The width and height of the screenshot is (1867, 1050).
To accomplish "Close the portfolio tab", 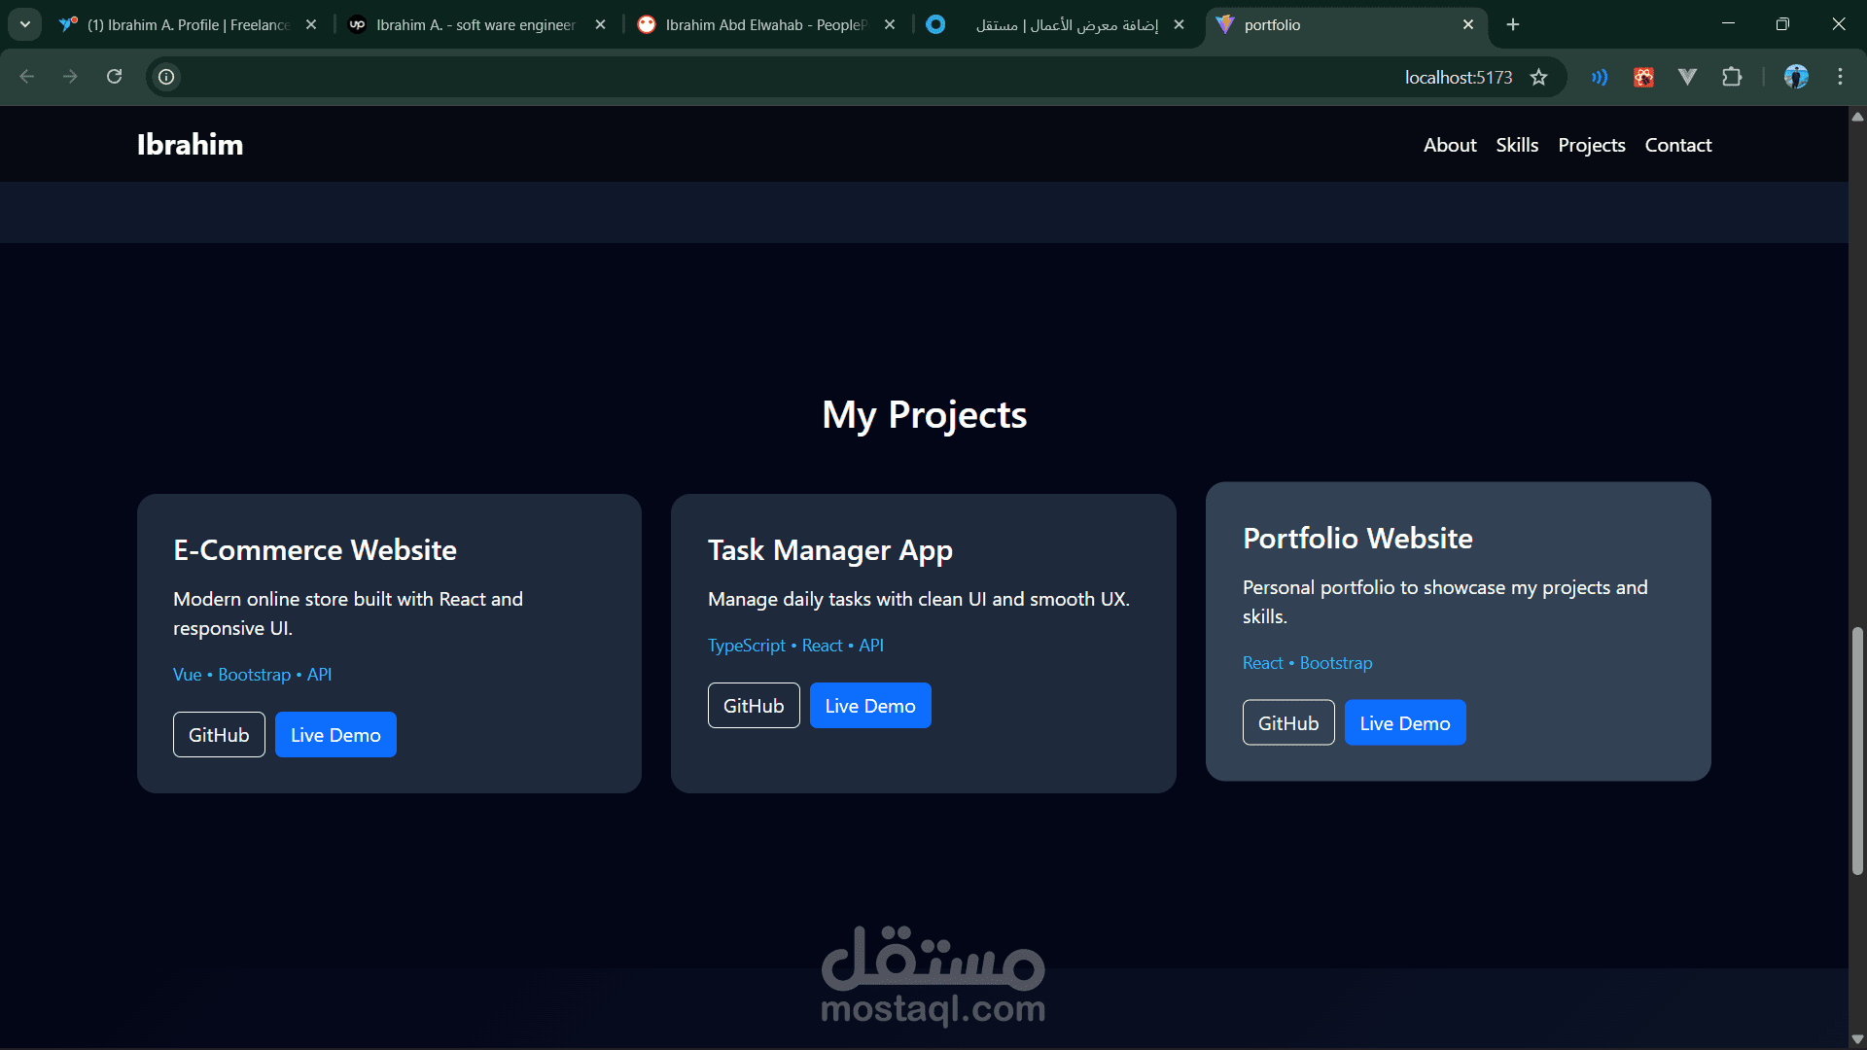I will point(1468,24).
